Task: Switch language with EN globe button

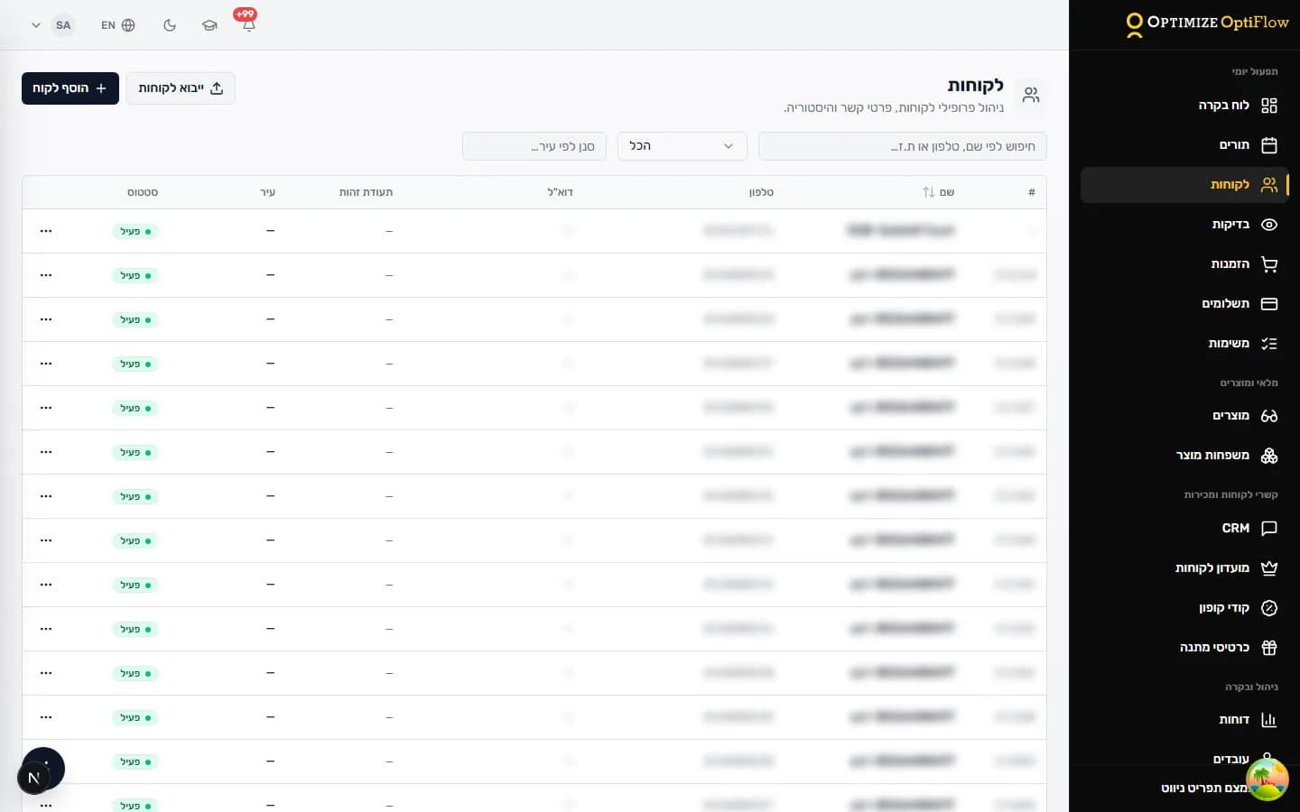Action: (x=118, y=25)
